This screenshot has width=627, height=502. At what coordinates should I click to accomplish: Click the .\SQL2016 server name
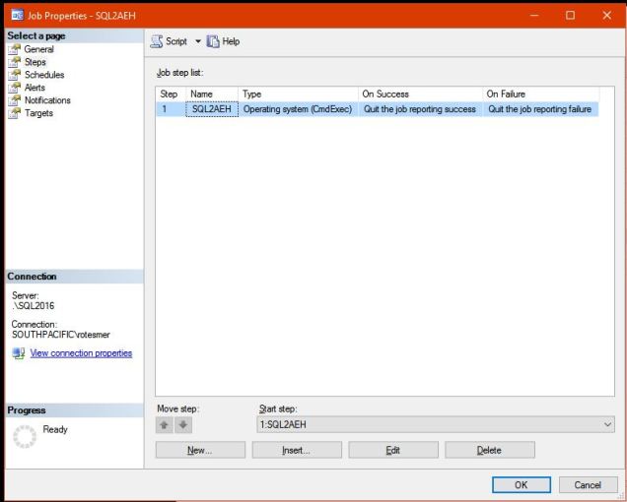click(x=33, y=306)
